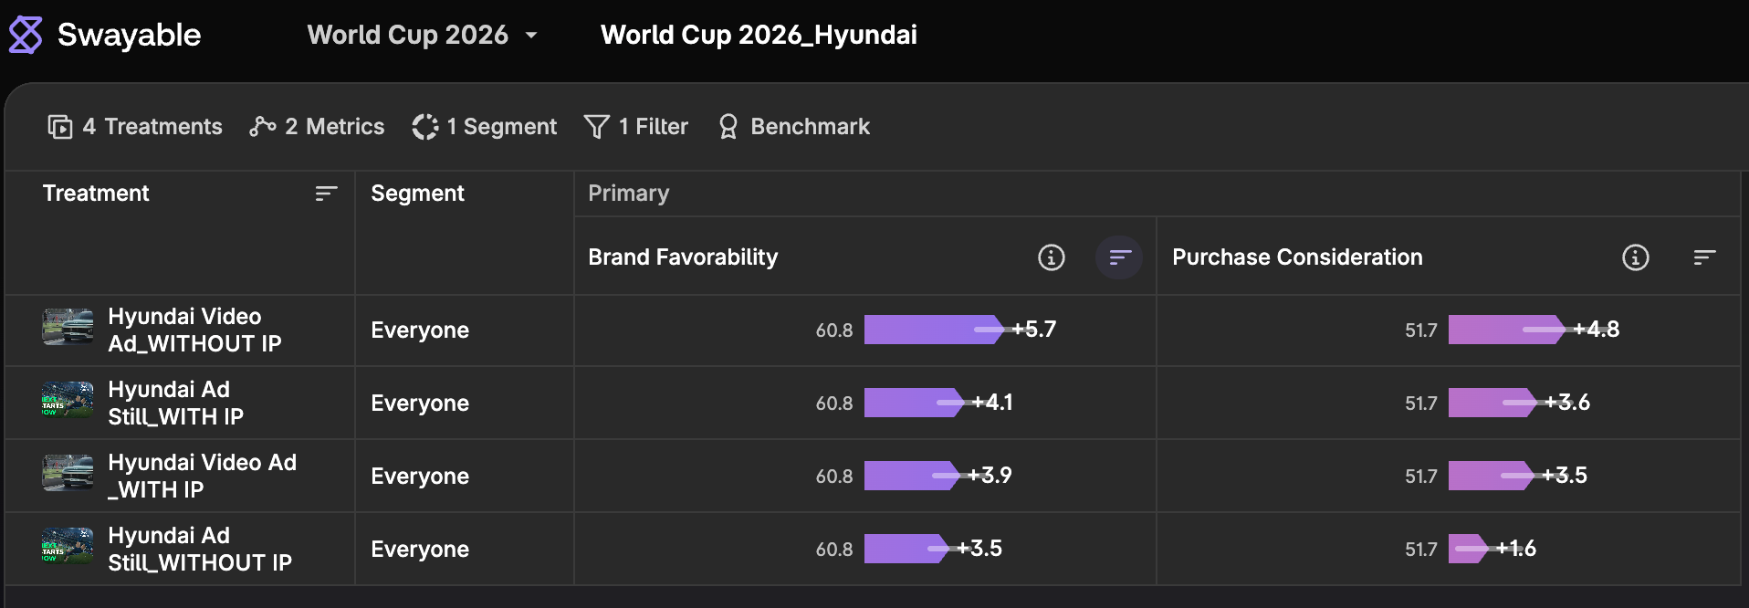Click the Segment column header
Screen dimensions: 1749x608
click(417, 194)
